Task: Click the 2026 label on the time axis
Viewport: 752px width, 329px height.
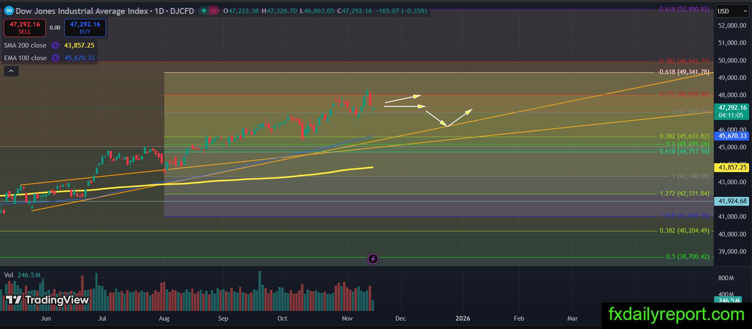Action: tap(463, 318)
